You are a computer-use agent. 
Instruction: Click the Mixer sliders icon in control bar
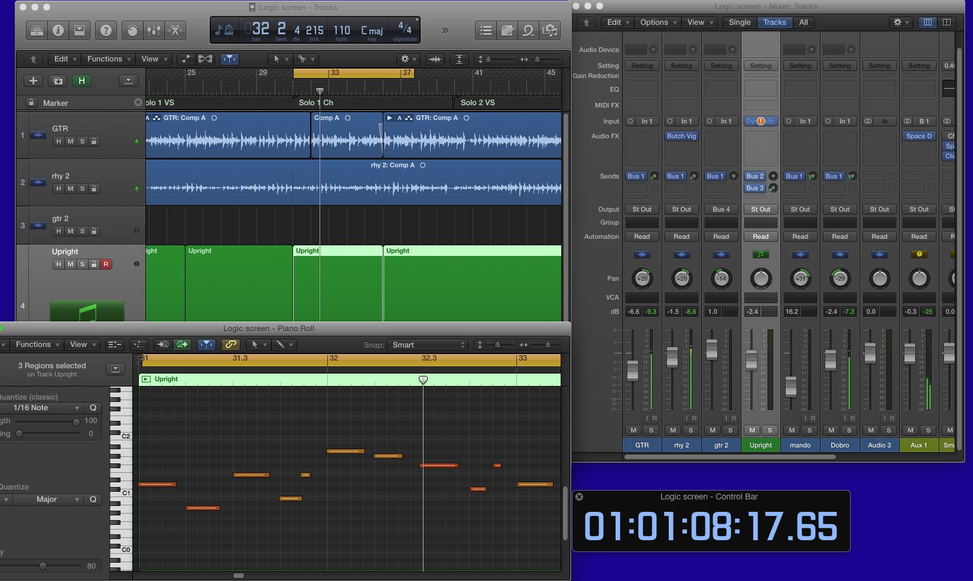click(x=154, y=30)
